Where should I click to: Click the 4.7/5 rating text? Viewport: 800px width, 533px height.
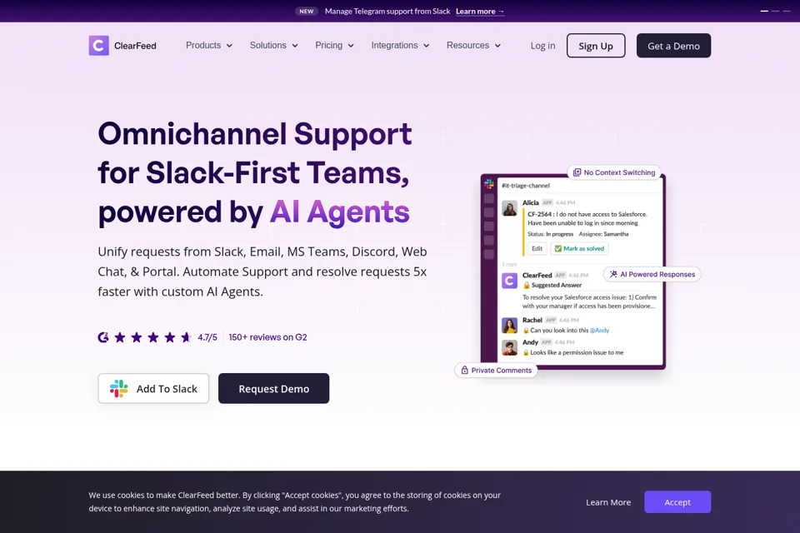tap(207, 337)
